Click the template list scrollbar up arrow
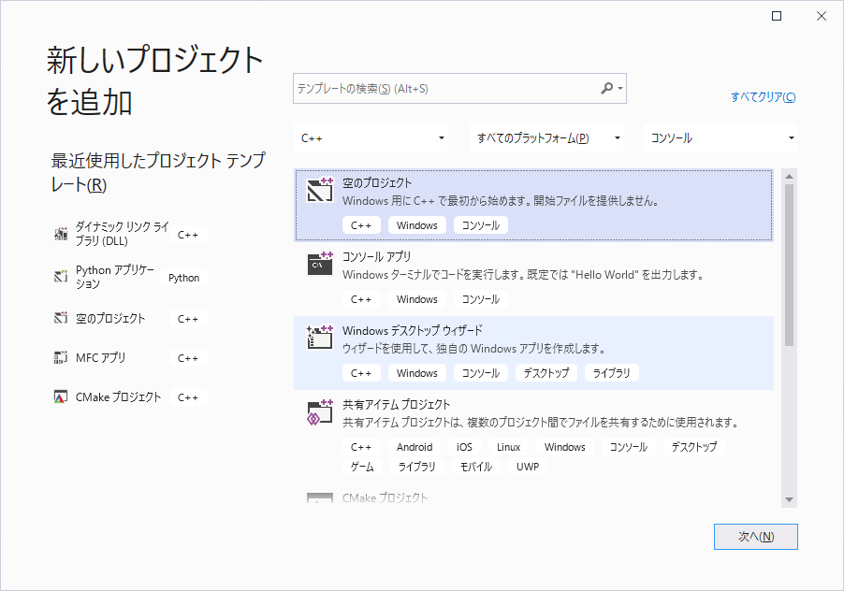The height and width of the screenshot is (591, 844). pyautogui.click(x=789, y=176)
